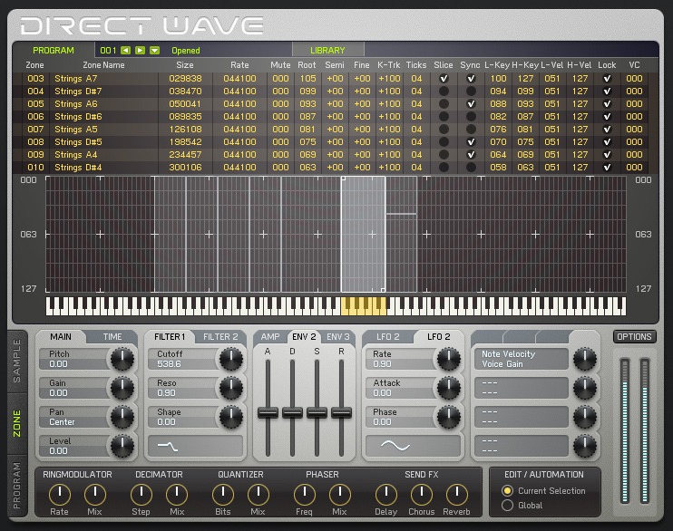673x531 pixels.
Task: Open the second empty modulation slot
Action: [521, 388]
